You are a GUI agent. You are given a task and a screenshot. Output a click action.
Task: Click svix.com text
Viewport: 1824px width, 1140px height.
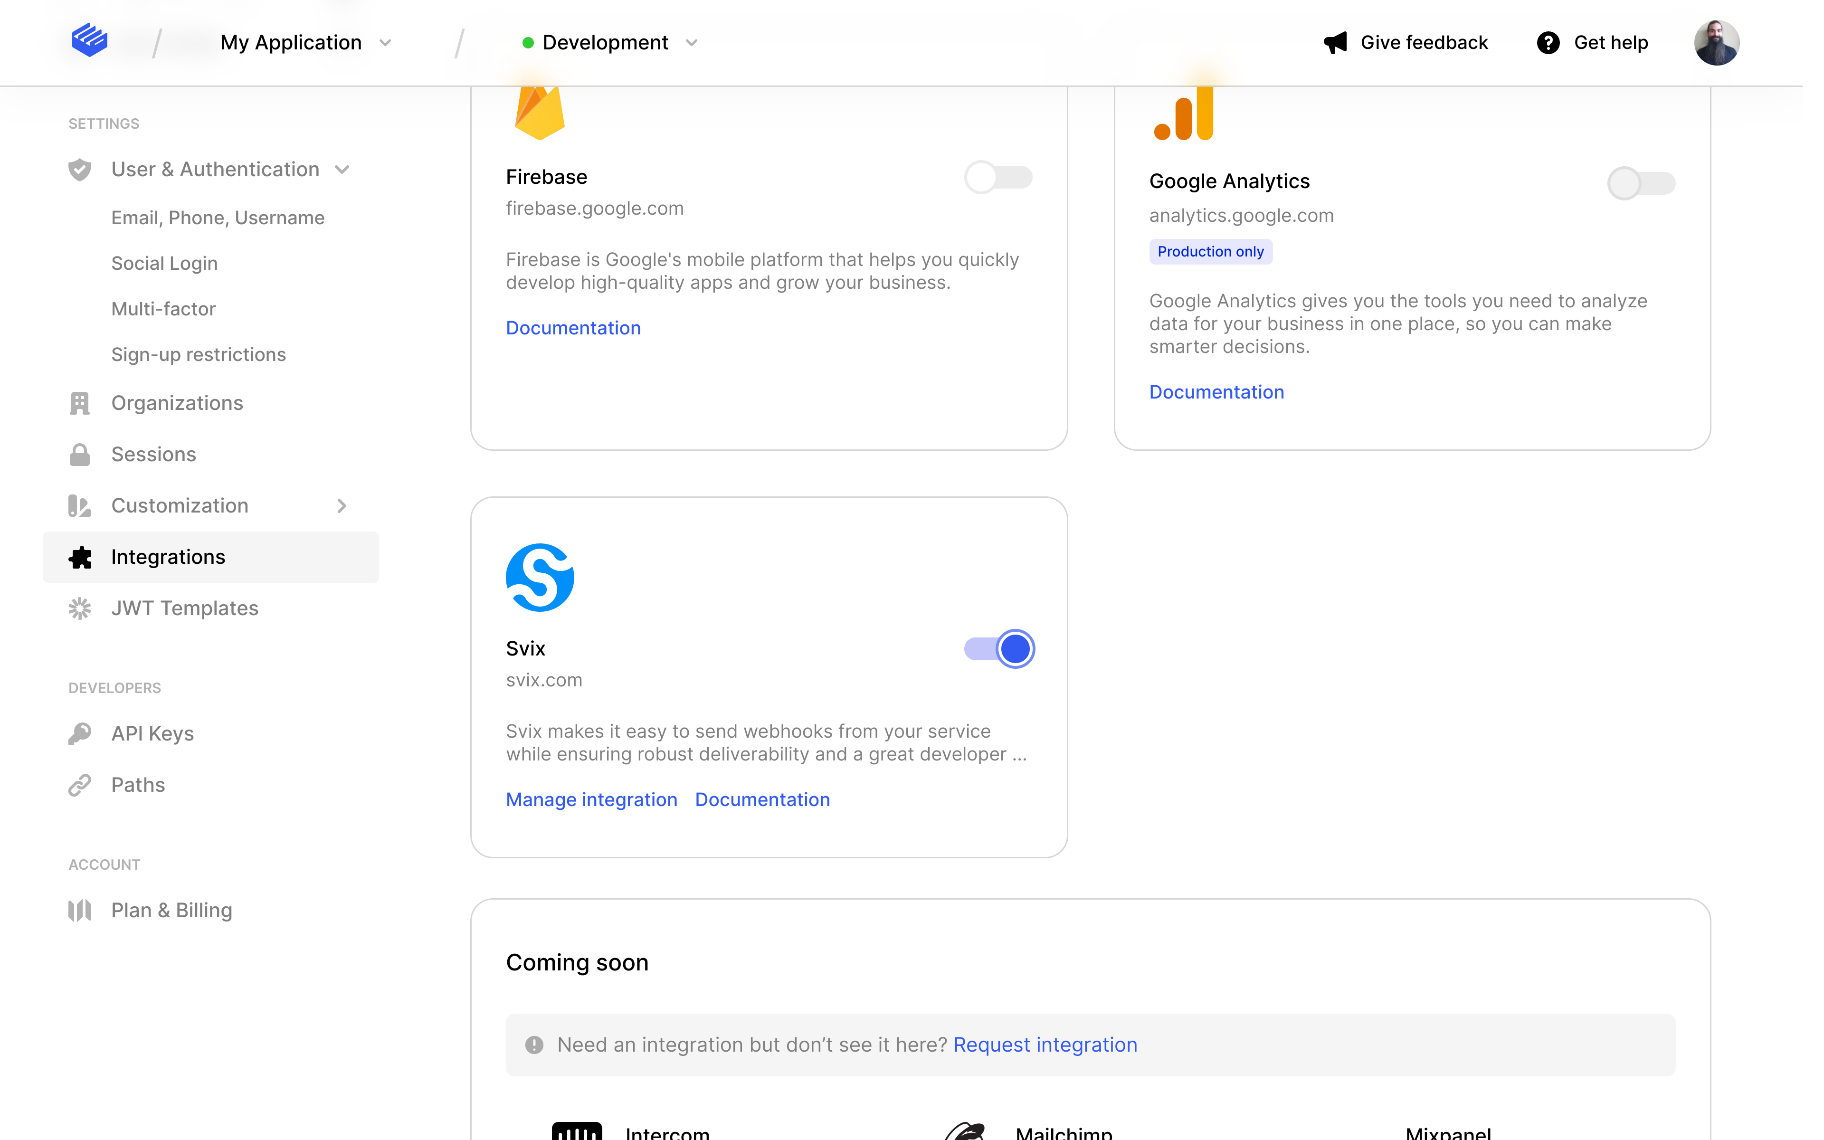tap(543, 680)
